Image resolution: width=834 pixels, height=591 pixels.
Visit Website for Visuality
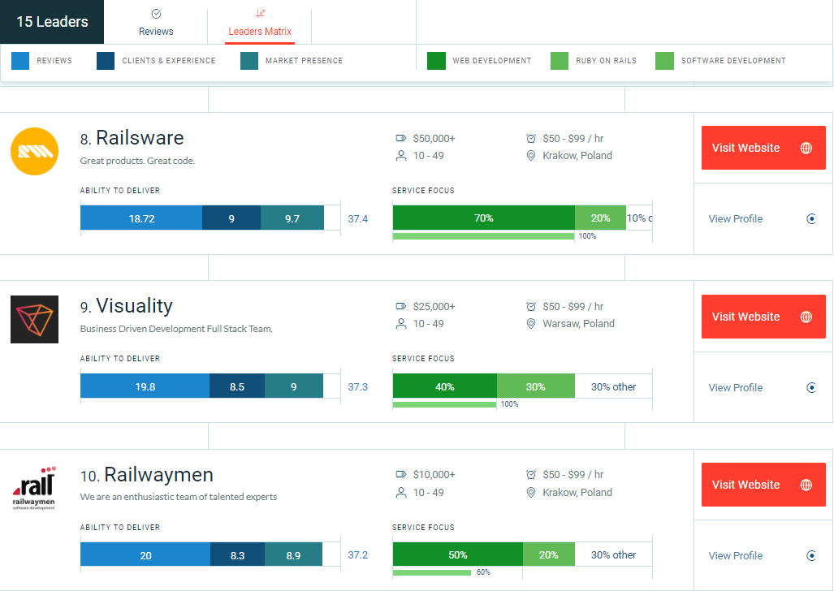(x=763, y=317)
